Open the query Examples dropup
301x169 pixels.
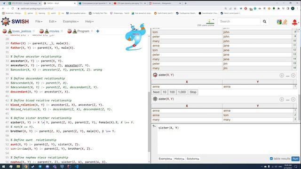tap(165, 159)
